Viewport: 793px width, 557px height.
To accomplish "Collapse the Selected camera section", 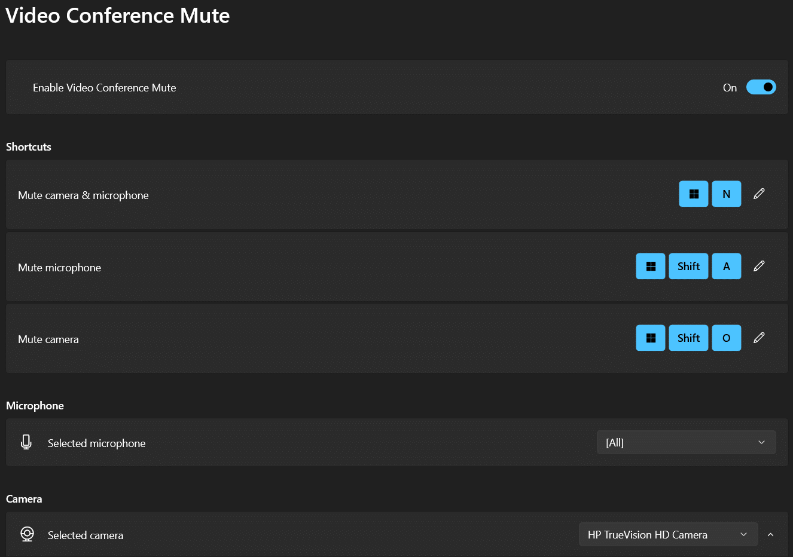I will [770, 534].
